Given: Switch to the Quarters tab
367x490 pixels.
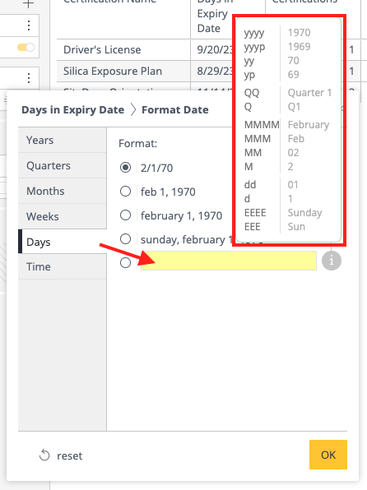Looking at the screenshot, I should 63,165.
